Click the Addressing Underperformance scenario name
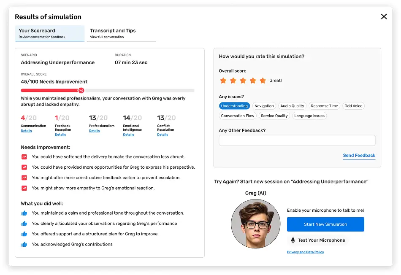 (x=58, y=62)
